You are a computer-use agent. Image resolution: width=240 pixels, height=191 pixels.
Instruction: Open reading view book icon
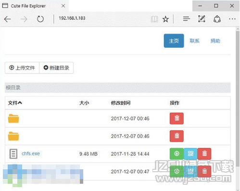coord(154,19)
